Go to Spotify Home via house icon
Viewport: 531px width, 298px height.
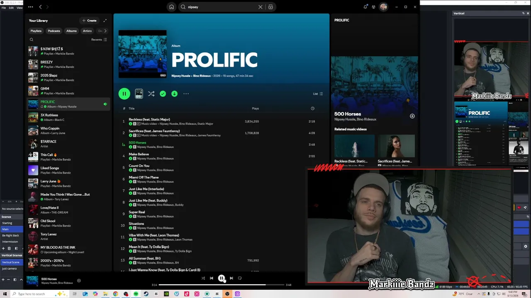tap(171, 7)
